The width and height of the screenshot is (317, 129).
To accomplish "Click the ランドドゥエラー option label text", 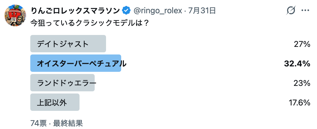I will pyautogui.click(x=67, y=83).
